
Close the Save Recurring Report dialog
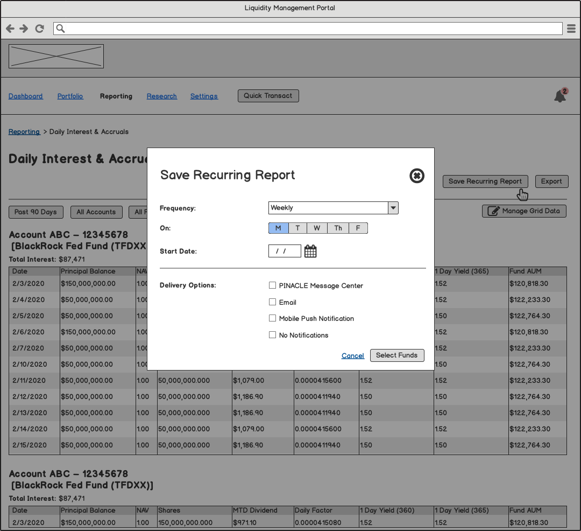point(417,176)
